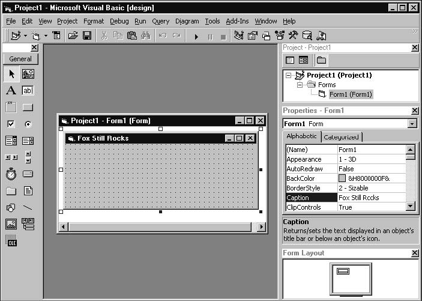Select the vertical scrollbar control tool
Image resolution: width=422 pixels, height=301 pixels.
28,157
